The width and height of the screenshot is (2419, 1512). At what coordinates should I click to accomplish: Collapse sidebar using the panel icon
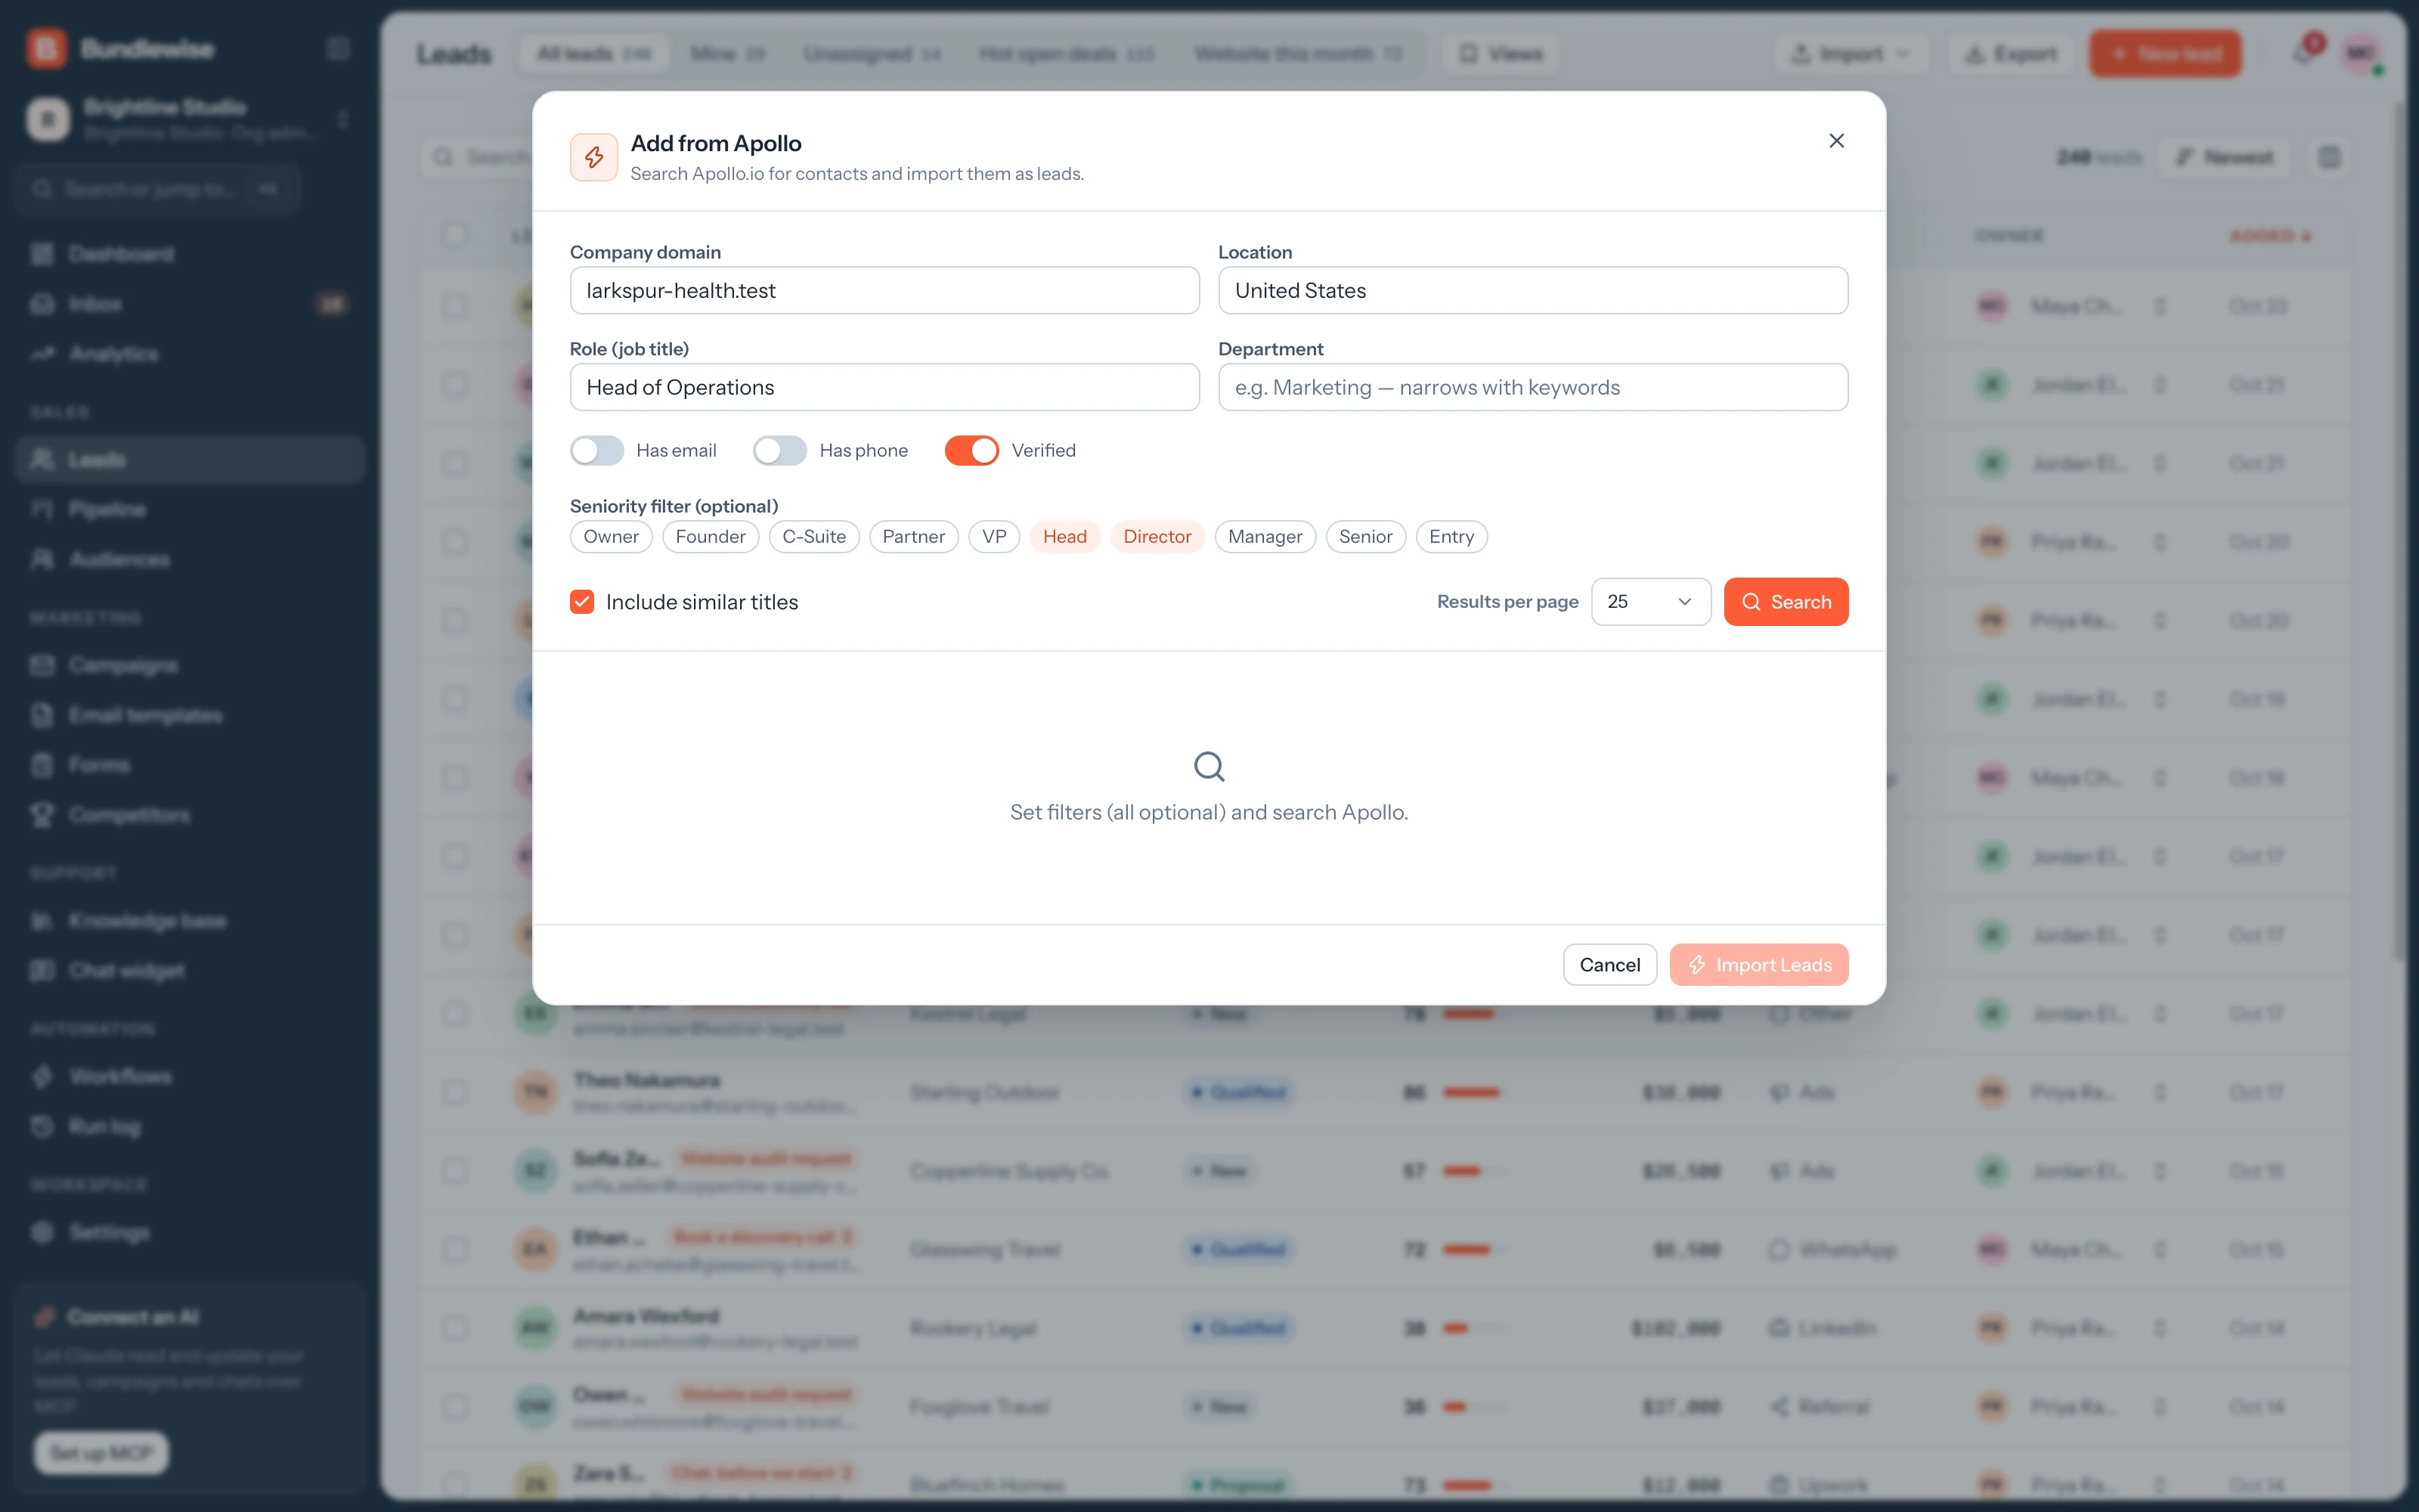(339, 48)
